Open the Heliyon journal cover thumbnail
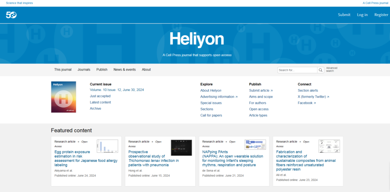Viewport: 390px width, 192px height. [64, 97]
